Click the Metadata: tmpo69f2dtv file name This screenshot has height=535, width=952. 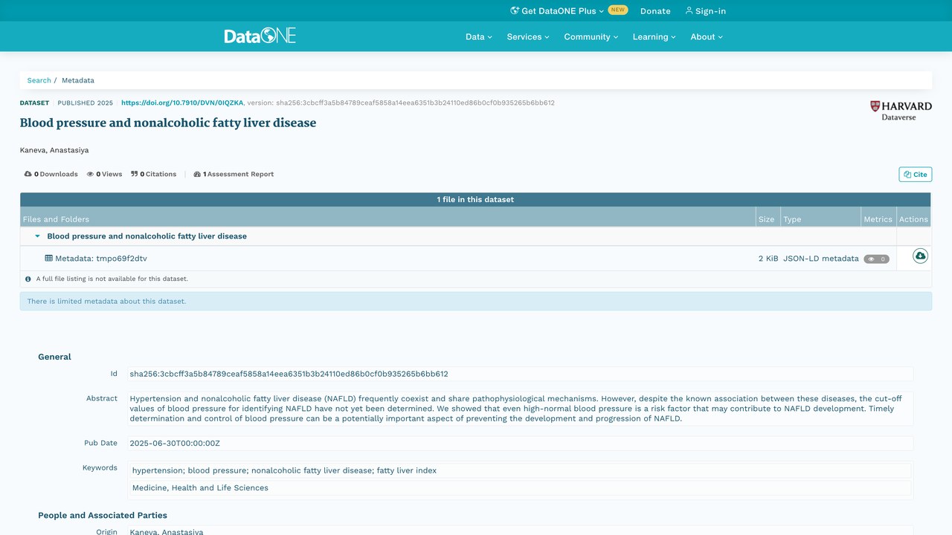101,259
